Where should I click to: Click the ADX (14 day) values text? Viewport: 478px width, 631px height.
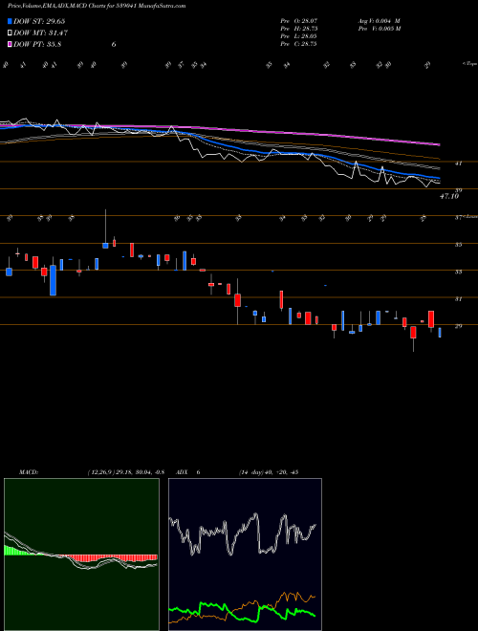click(x=268, y=472)
